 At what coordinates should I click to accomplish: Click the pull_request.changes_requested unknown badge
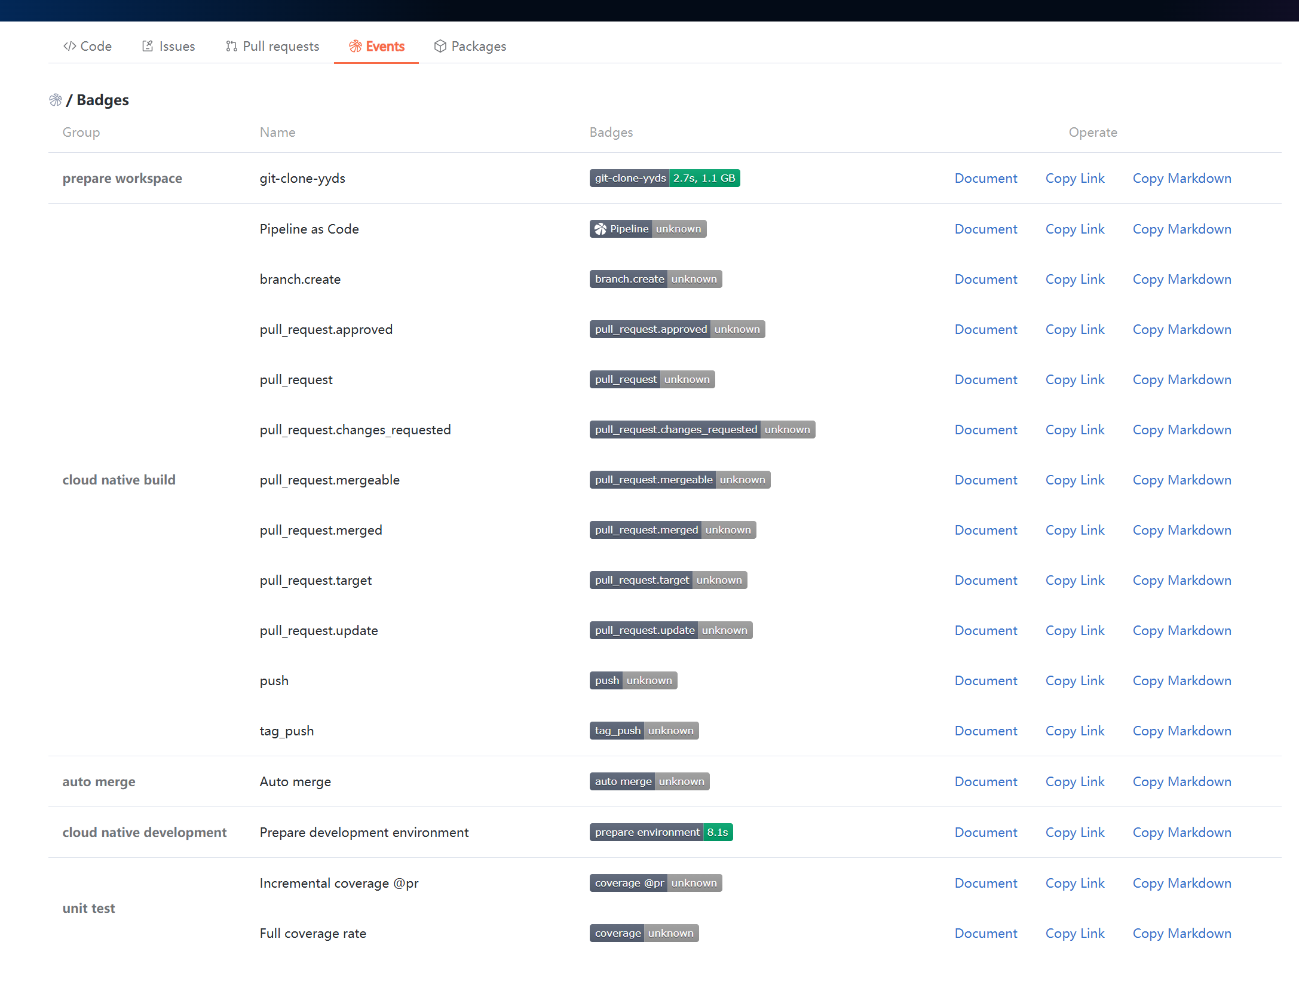pyautogui.click(x=701, y=430)
